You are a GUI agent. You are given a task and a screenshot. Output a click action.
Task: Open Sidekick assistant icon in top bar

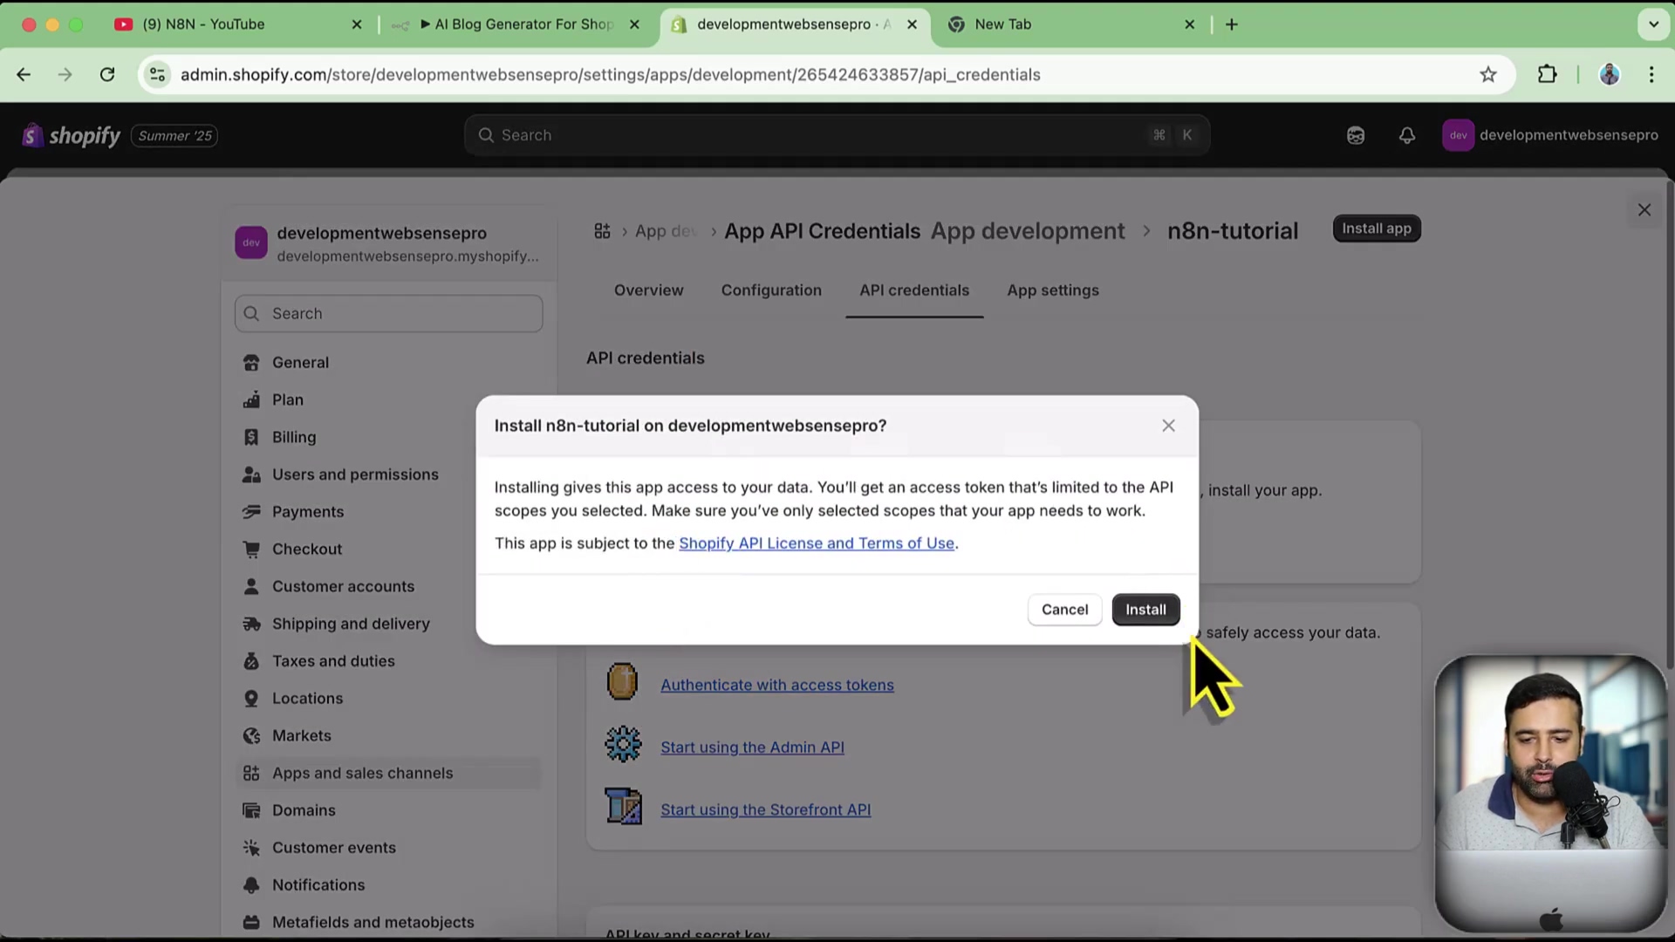(x=1355, y=135)
